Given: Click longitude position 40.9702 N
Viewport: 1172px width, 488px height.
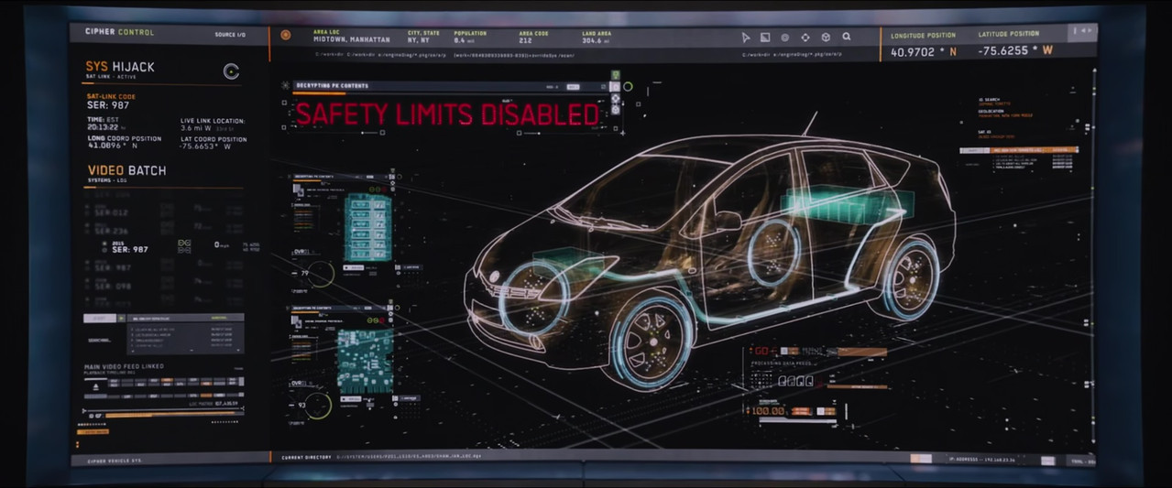Looking at the screenshot, I should click(924, 52).
